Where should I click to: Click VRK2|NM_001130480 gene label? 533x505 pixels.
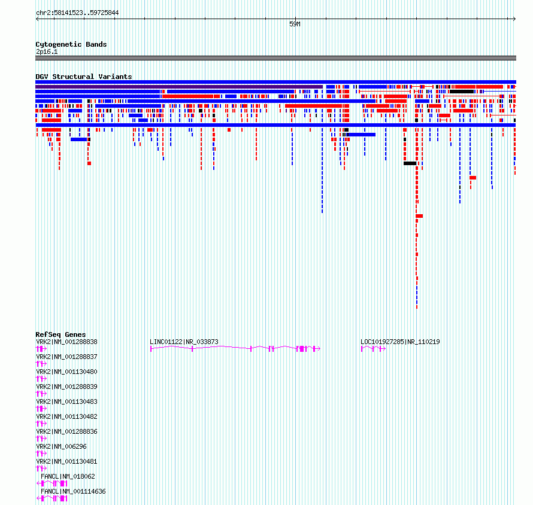(x=66, y=372)
